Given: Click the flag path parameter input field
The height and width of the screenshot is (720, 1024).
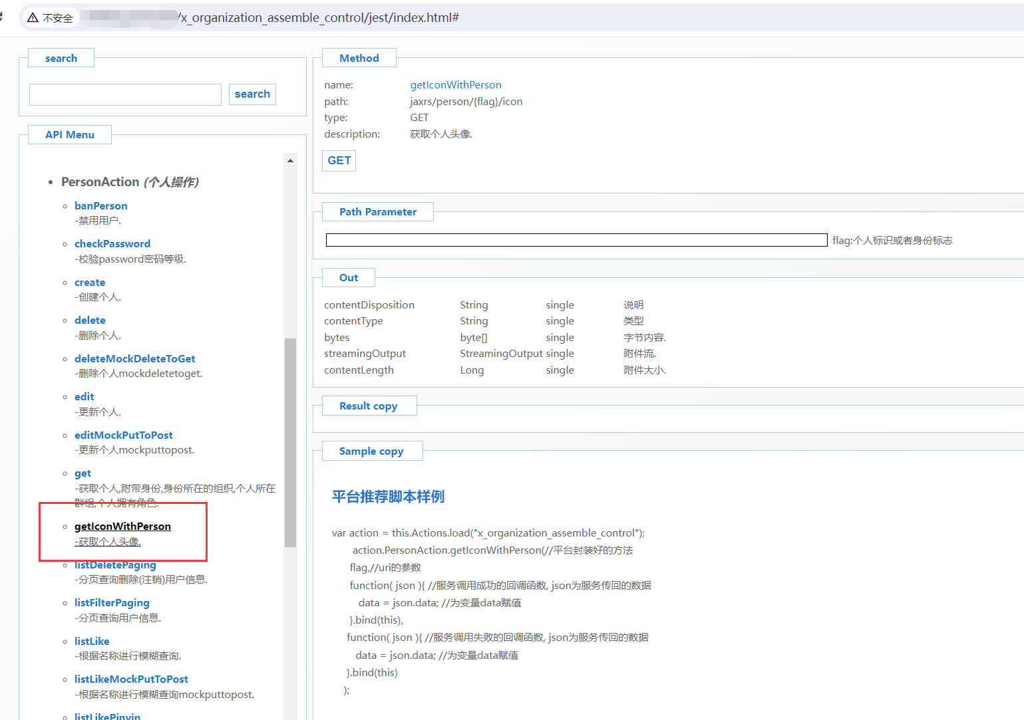Looking at the screenshot, I should click(x=576, y=240).
